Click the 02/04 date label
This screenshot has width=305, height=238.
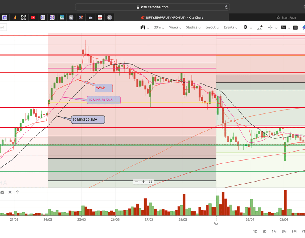coord(250,219)
